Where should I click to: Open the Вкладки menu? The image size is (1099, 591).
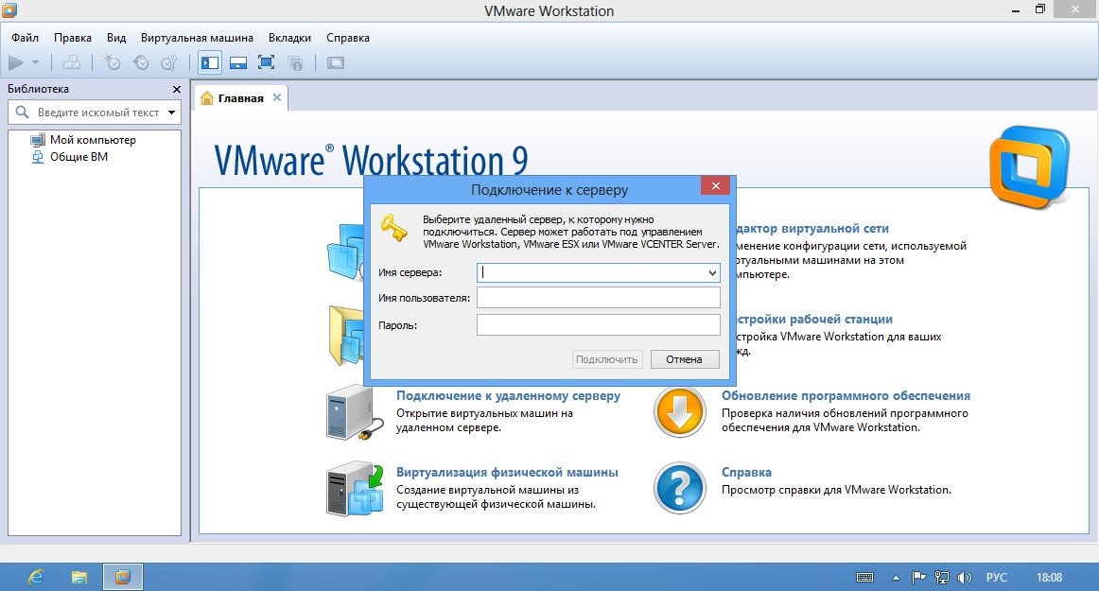click(x=289, y=38)
